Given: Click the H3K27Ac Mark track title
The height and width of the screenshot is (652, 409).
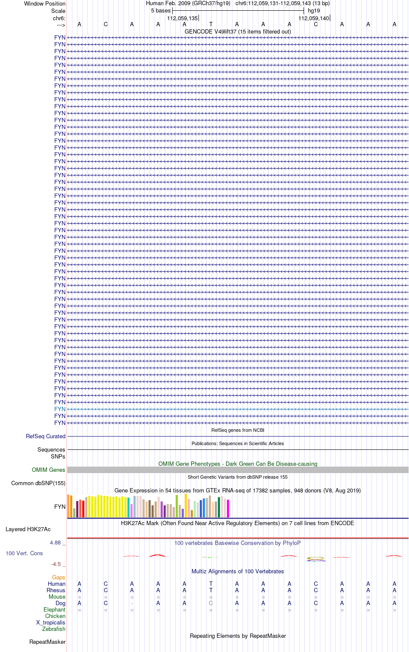Looking at the screenshot, I should (238, 523).
